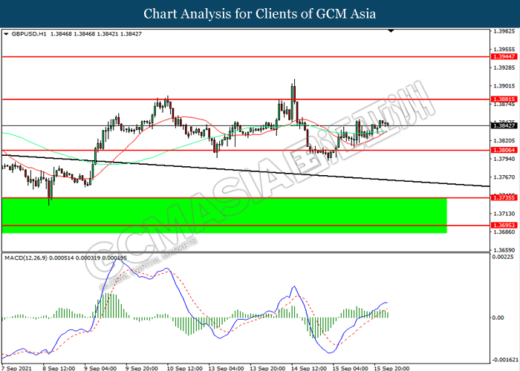Click the 'Chart Analysis for Clients' title
This screenshot has width=520, height=371.
pos(259,14)
